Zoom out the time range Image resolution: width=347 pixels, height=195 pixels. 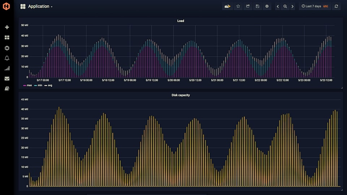285,6
